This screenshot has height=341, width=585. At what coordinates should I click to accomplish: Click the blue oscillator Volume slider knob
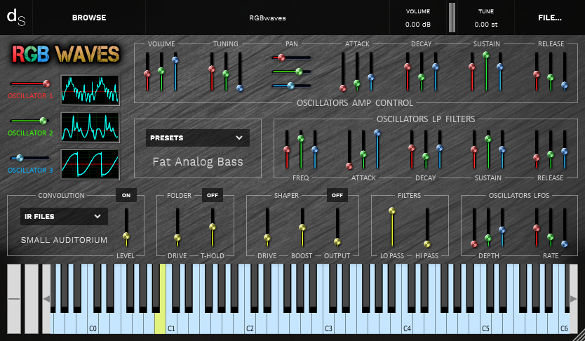[175, 60]
